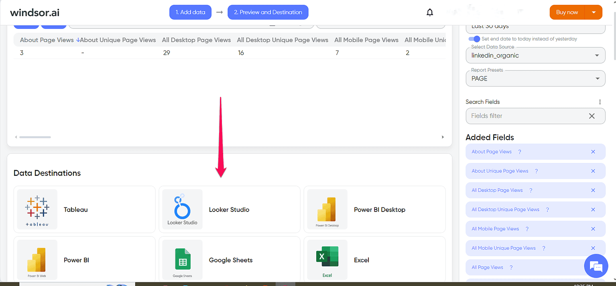
Task: Click the Tableau card title text
Action: click(75, 209)
